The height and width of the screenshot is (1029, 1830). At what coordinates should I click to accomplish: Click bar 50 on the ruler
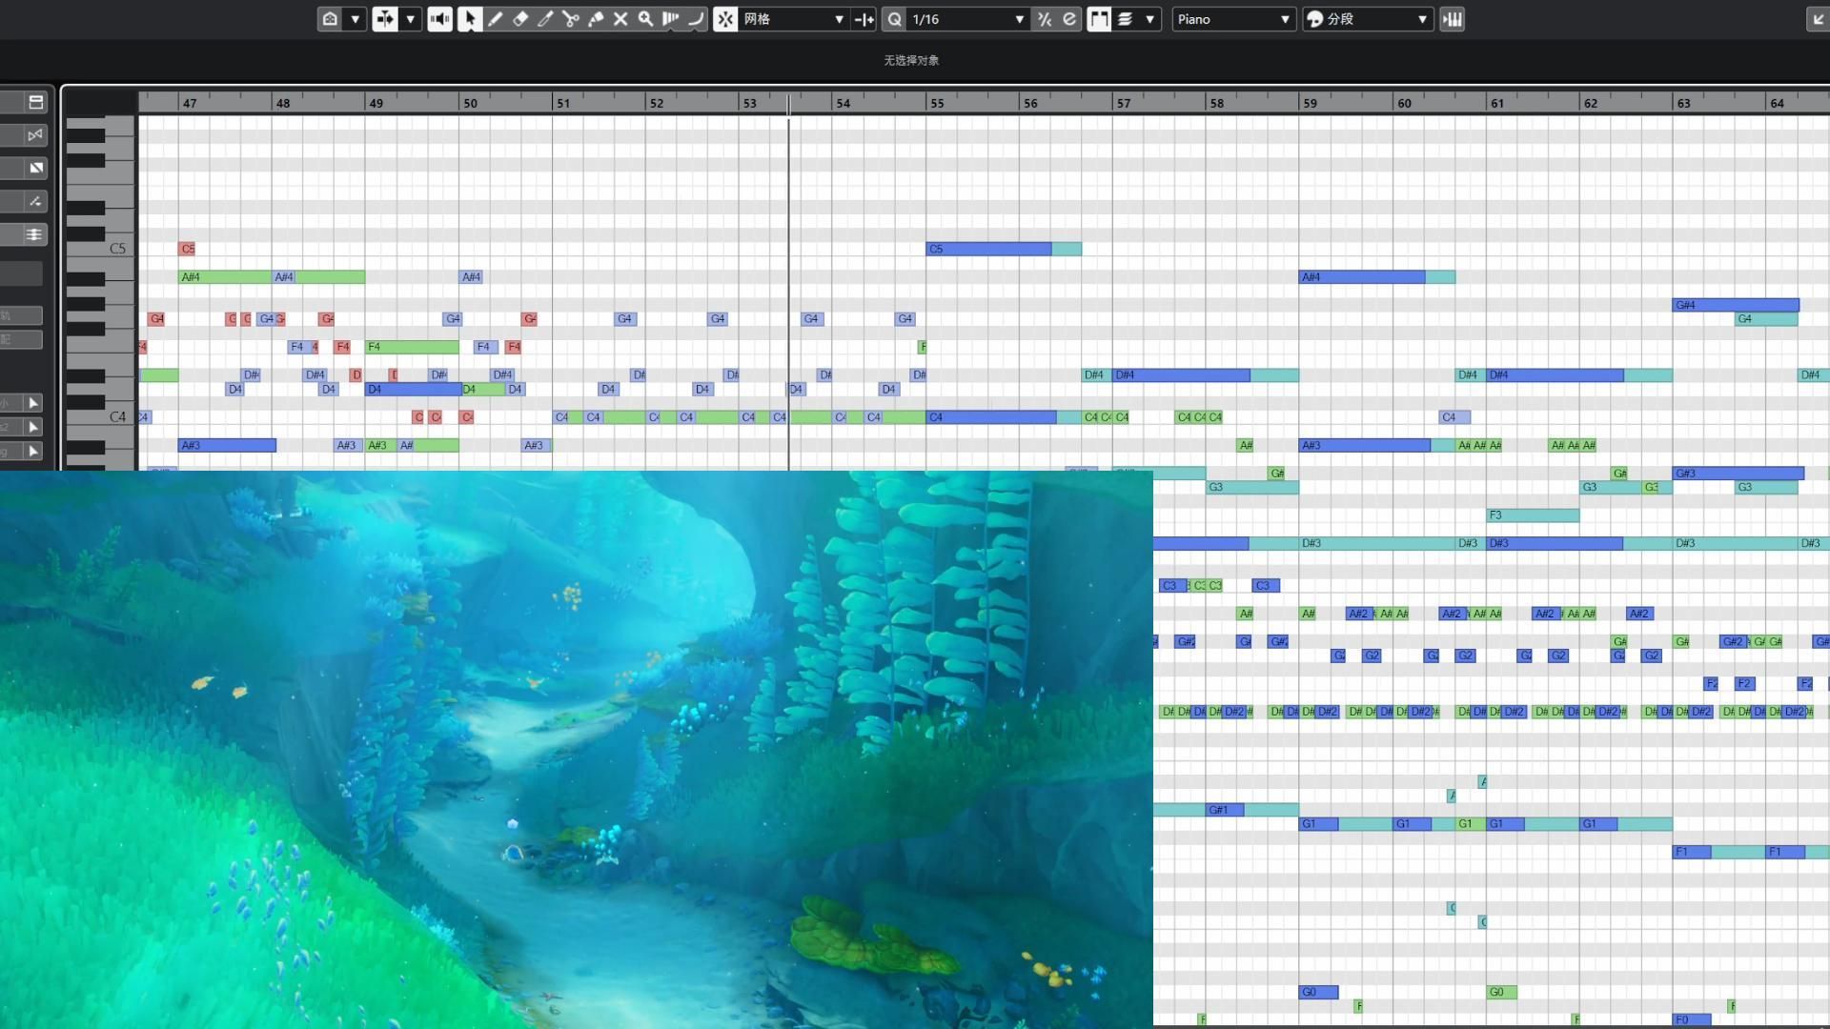471,103
